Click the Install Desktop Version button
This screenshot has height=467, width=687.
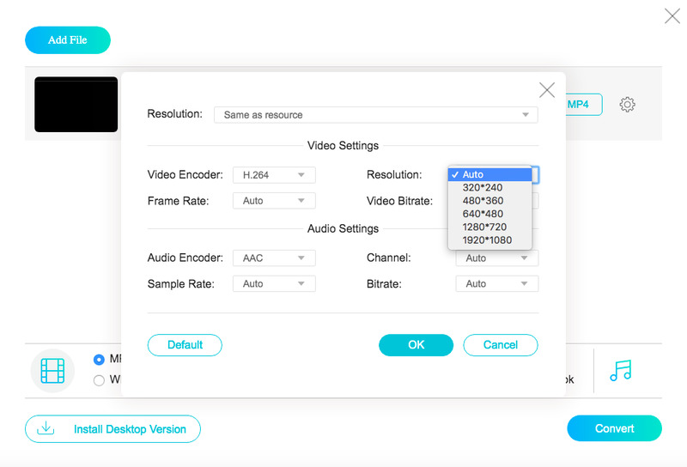pos(112,429)
